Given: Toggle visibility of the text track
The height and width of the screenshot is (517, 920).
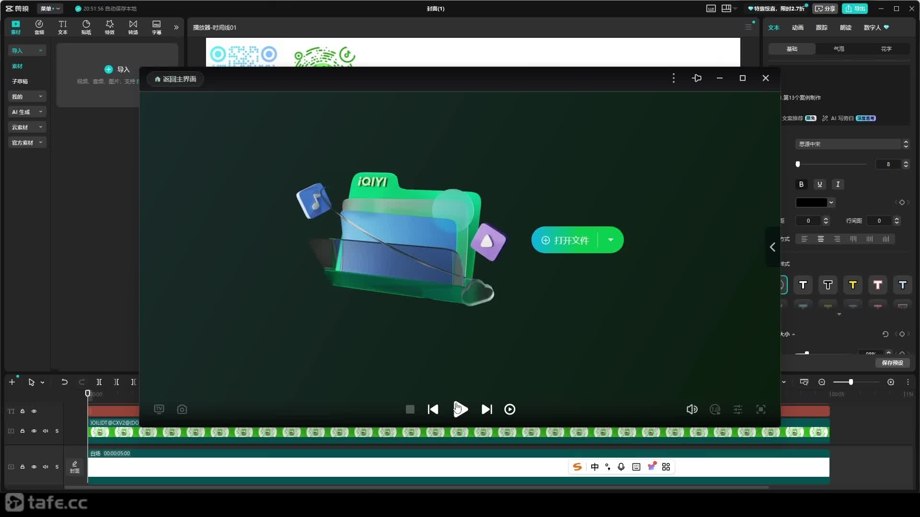Looking at the screenshot, I should pyautogui.click(x=34, y=411).
